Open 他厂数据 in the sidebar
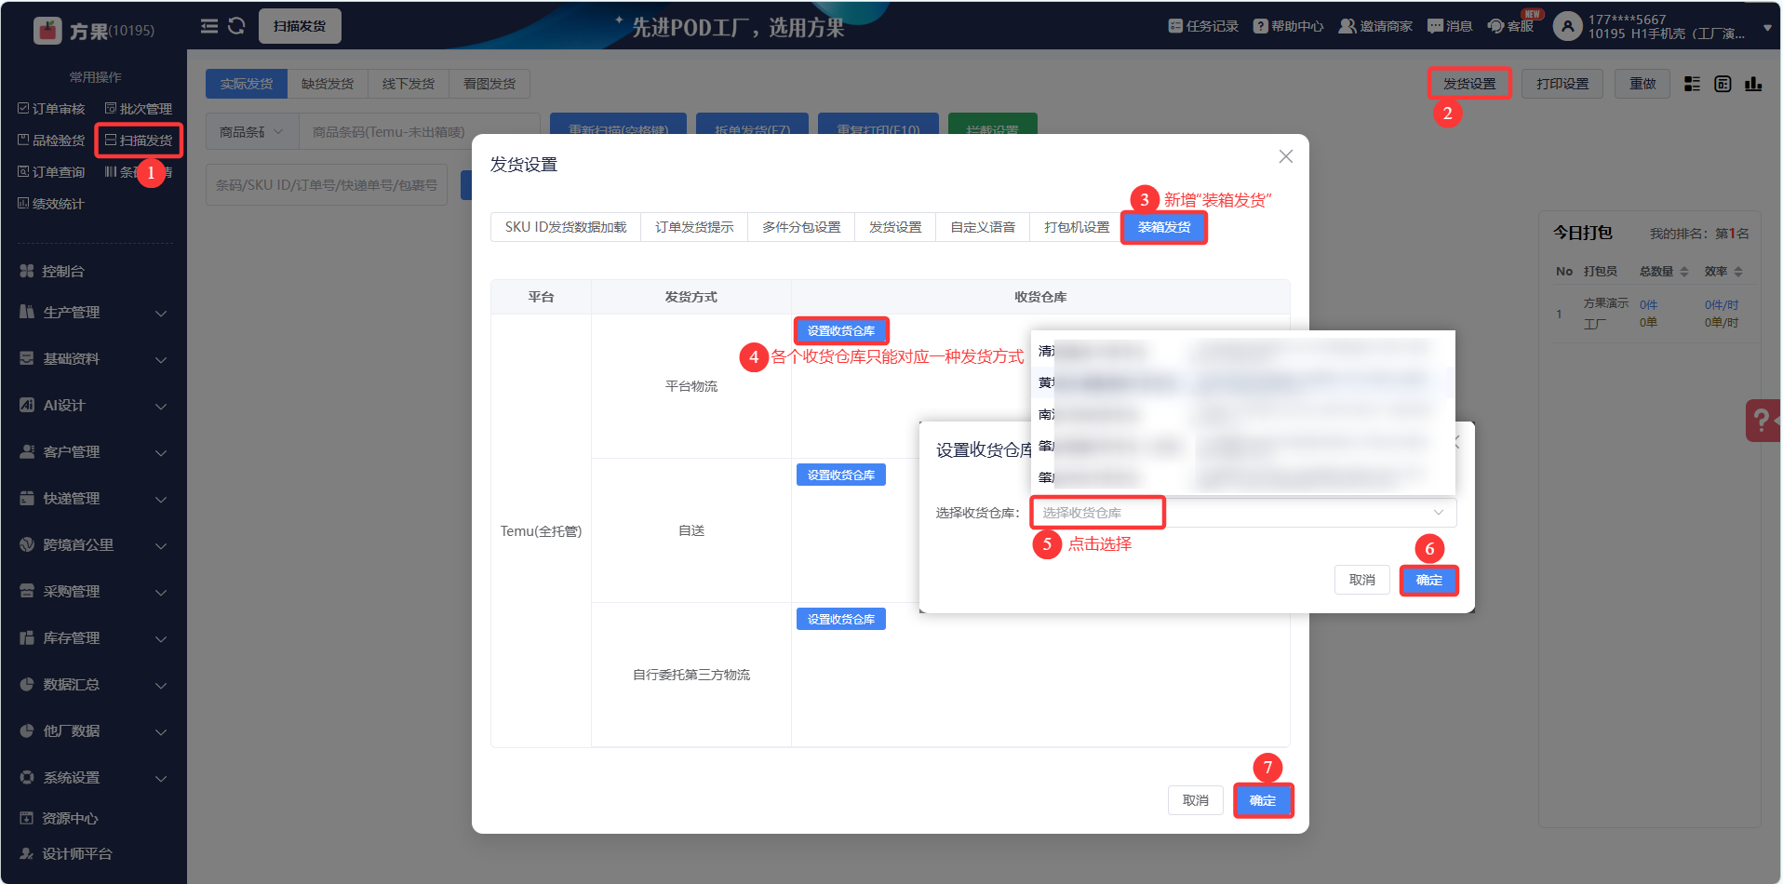Image resolution: width=1783 pixels, height=884 pixels. [x=93, y=731]
